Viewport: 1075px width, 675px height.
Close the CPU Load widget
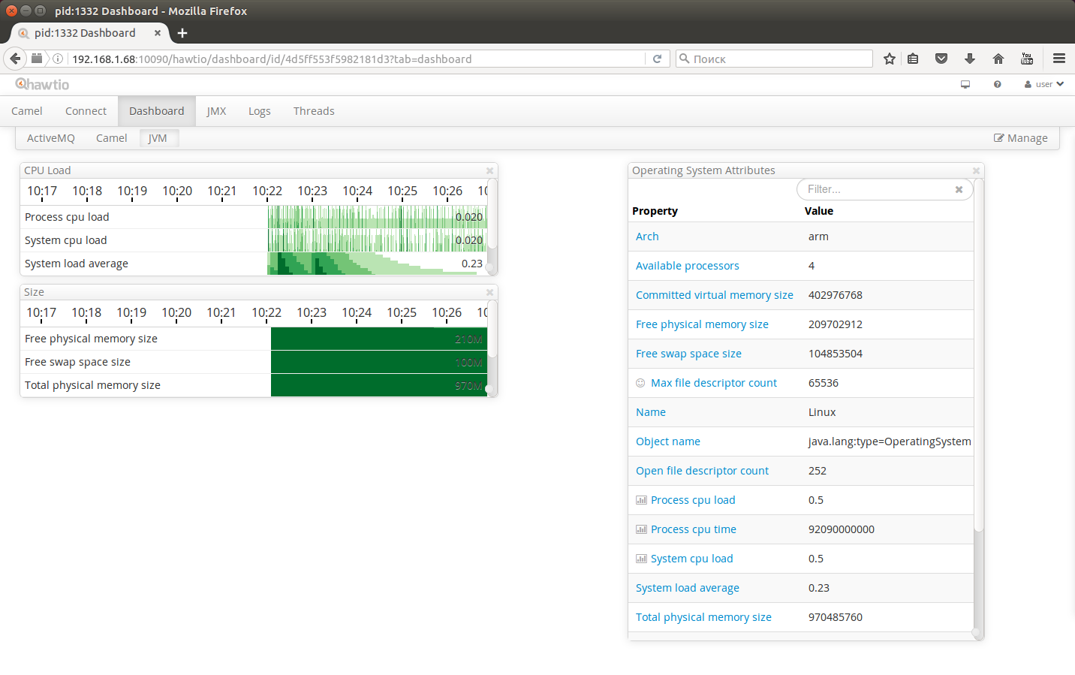[x=489, y=170]
